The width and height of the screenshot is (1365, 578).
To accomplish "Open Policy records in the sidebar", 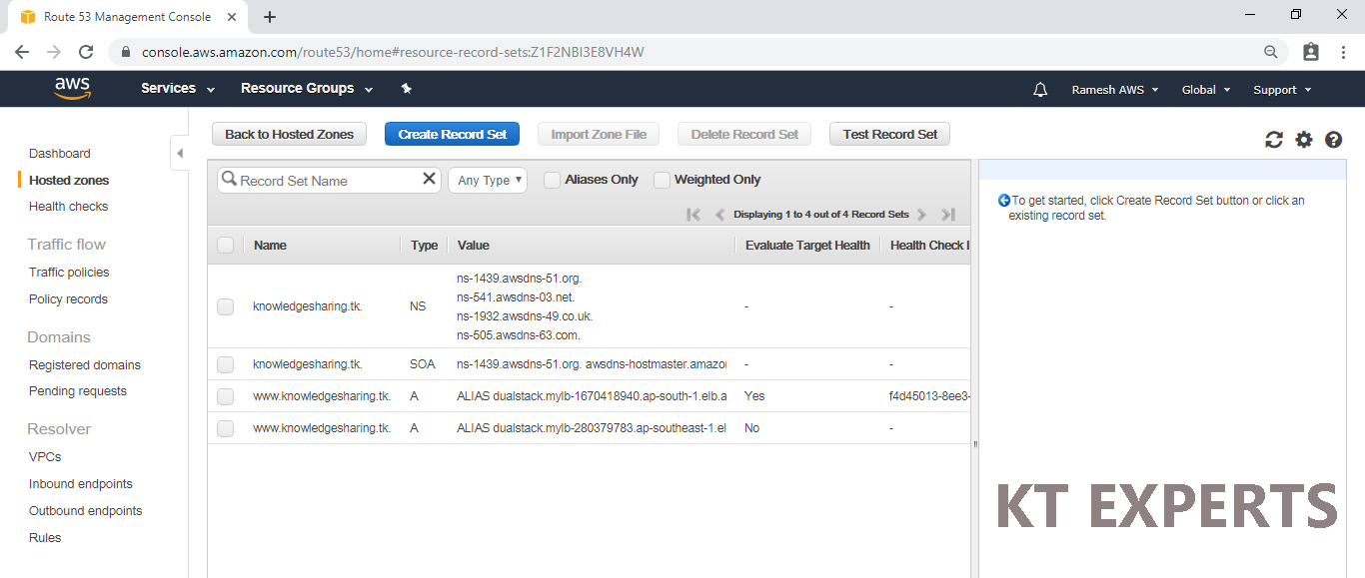I will click(x=68, y=299).
